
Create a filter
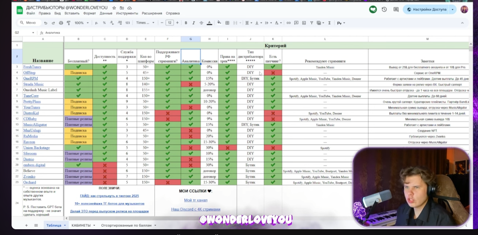(x=311, y=23)
